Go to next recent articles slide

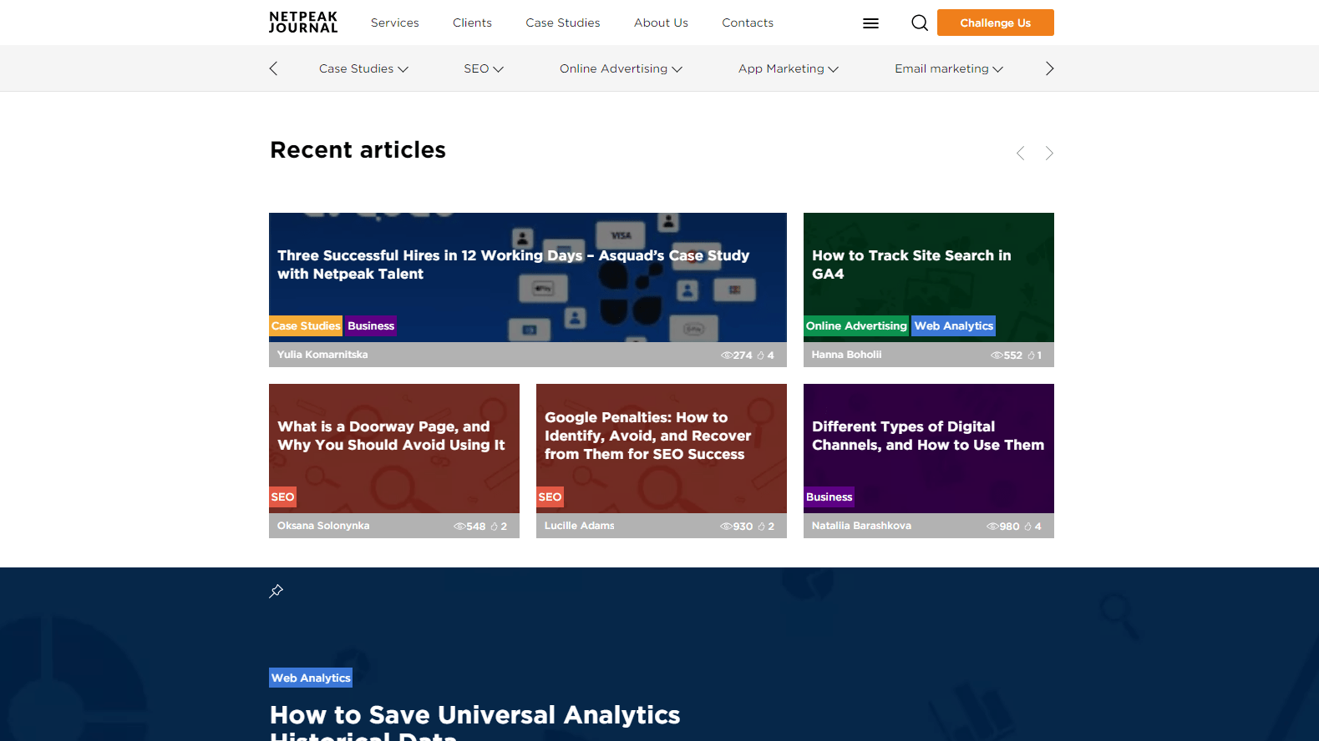(x=1049, y=153)
